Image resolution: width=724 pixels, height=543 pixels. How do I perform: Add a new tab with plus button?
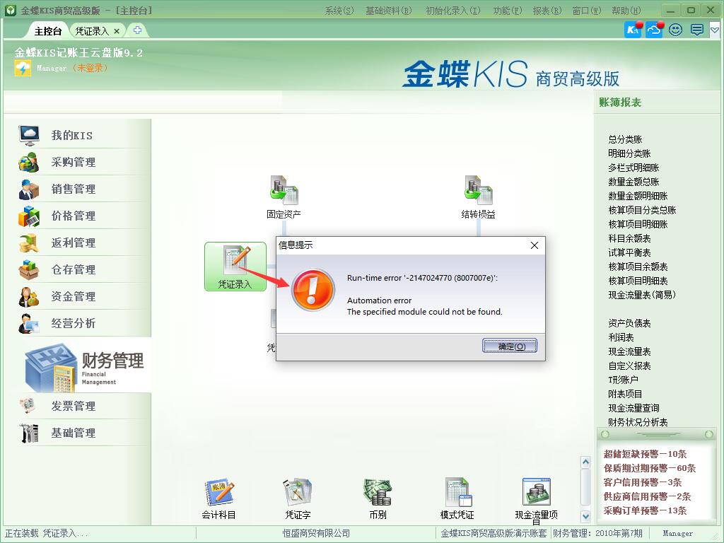pyautogui.click(x=137, y=30)
